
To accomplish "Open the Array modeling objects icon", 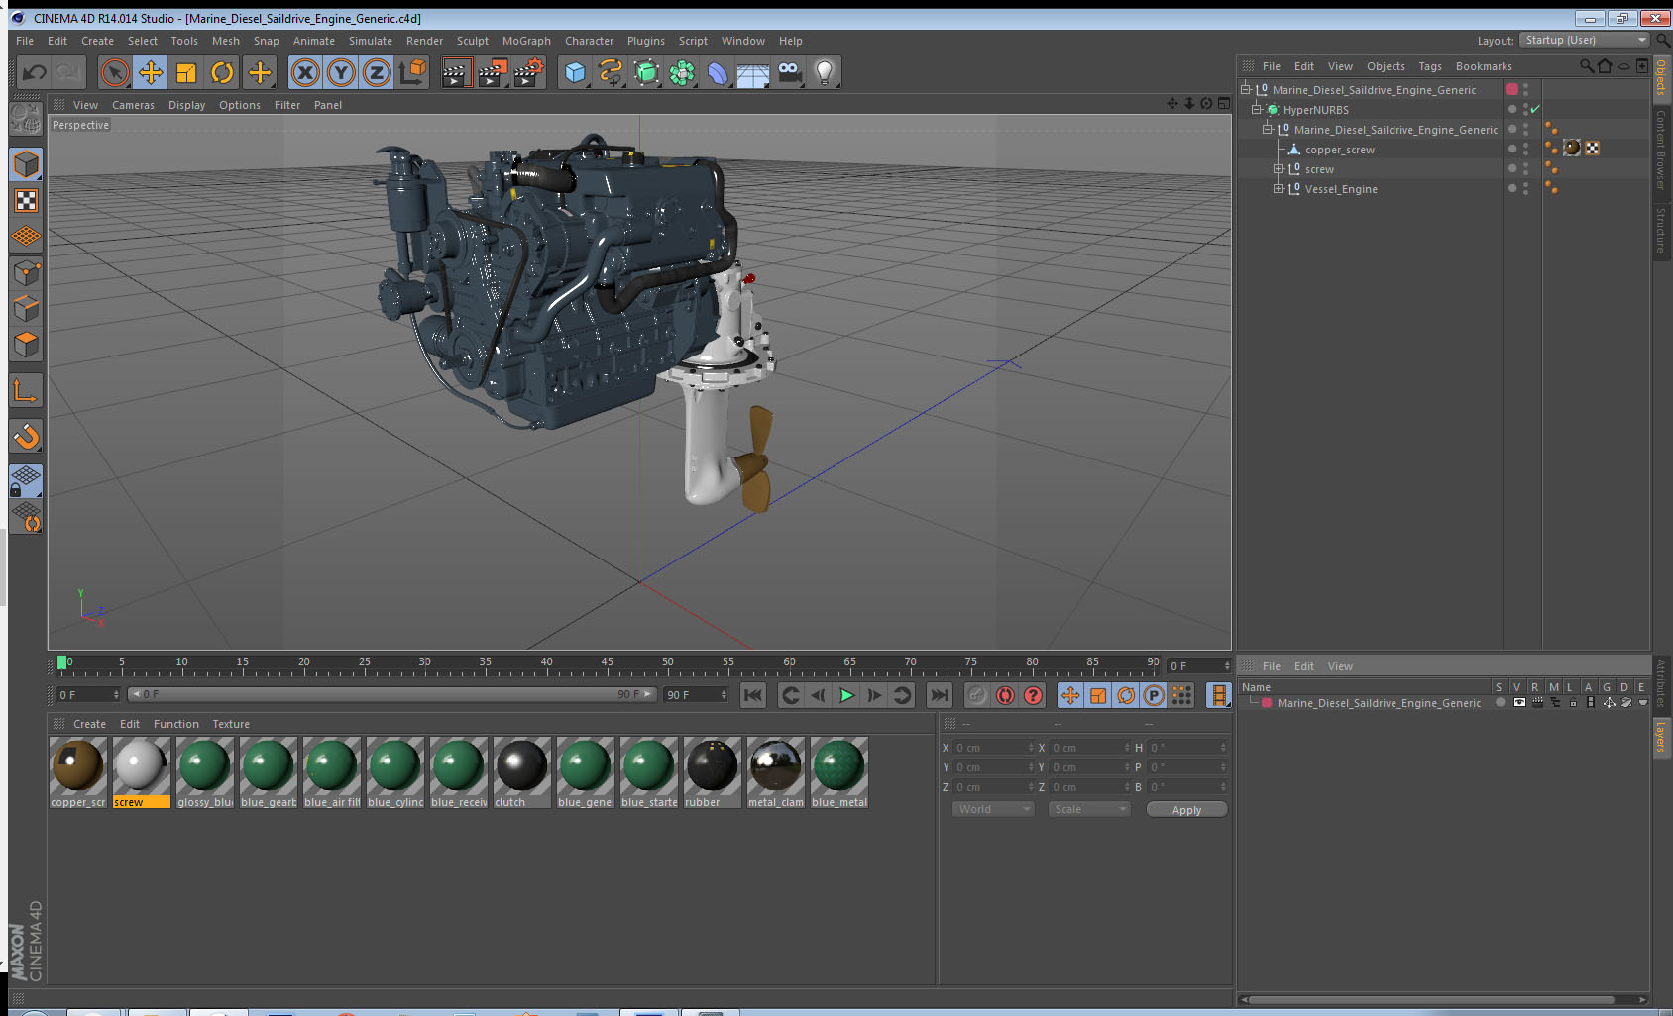I will tap(682, 72).
